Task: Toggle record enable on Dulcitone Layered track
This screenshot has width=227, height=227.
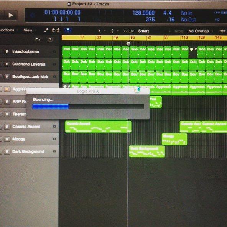Action: tap(7, 64)
